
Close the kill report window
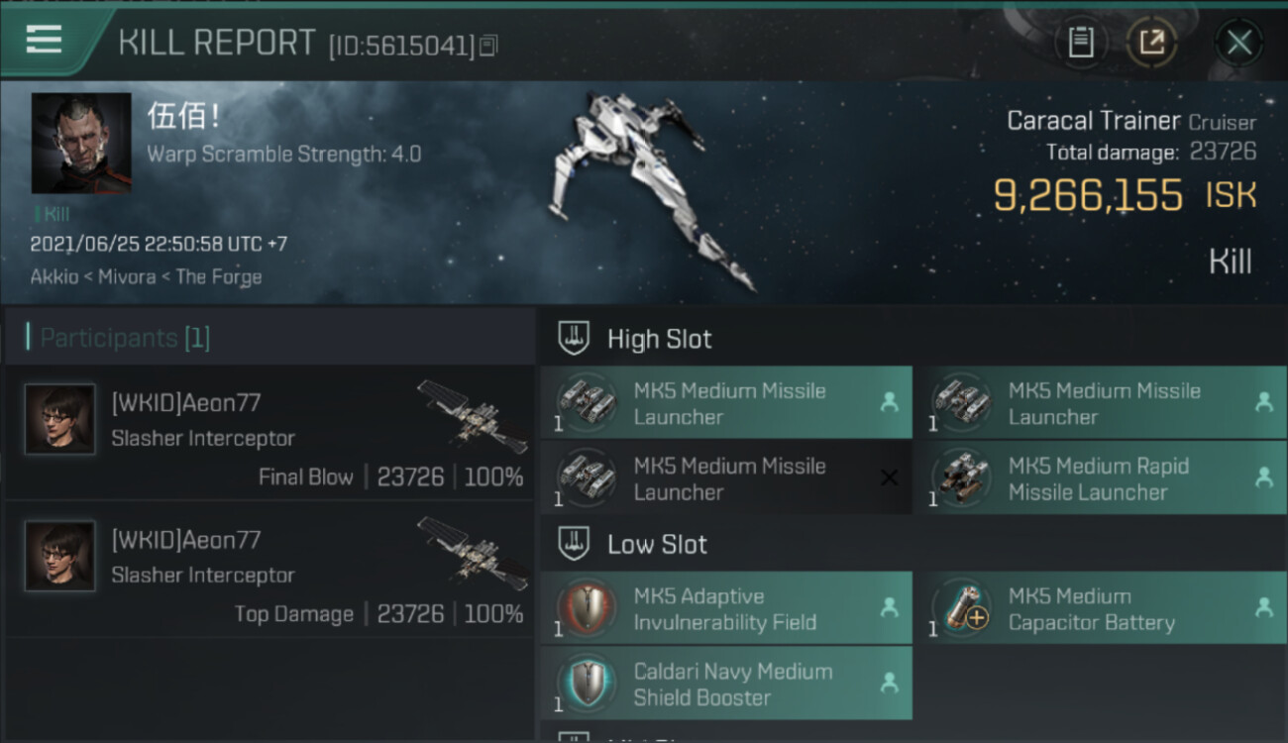pyautogui.click(x=1238, y=42)
